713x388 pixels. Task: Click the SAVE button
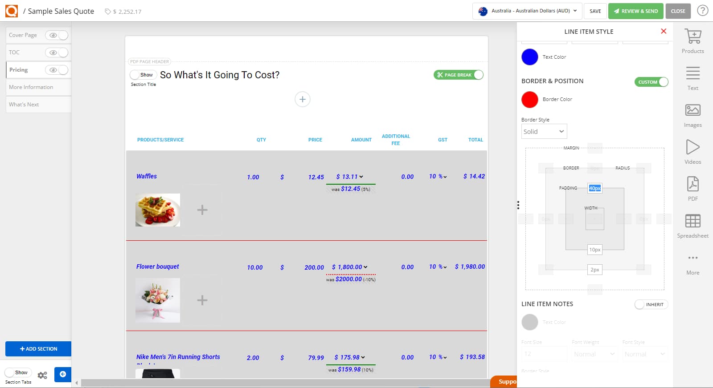tap(595, 11)
